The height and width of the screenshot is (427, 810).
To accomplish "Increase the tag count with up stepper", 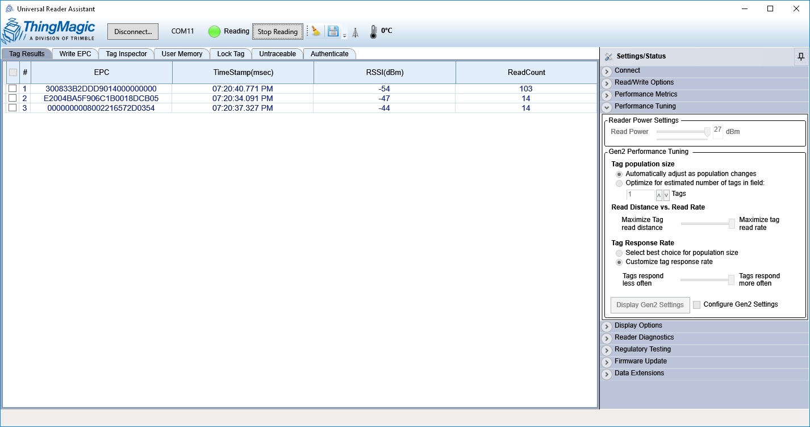I will click(x=659, y=195).
